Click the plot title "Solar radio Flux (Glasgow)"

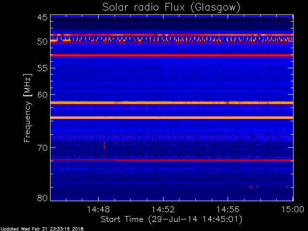tap(171, 8)
